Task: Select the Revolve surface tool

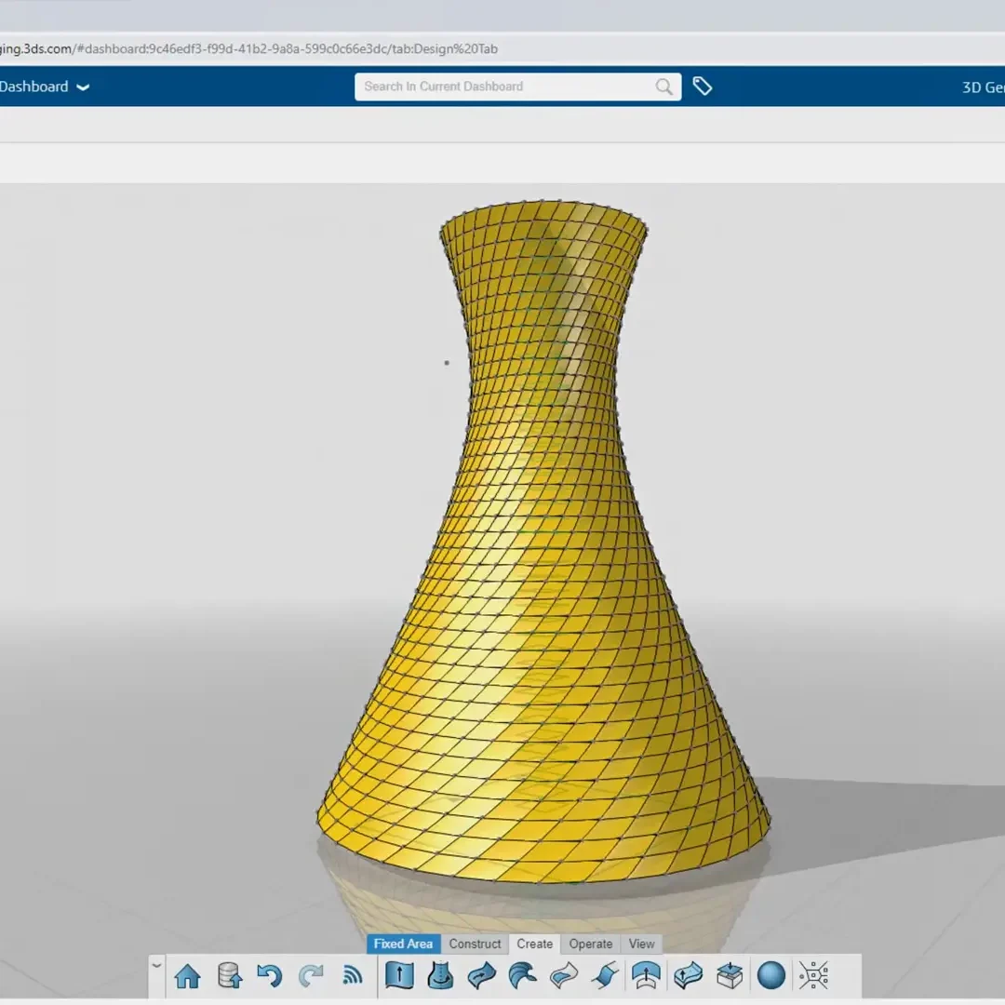Action: coord(440,976)
